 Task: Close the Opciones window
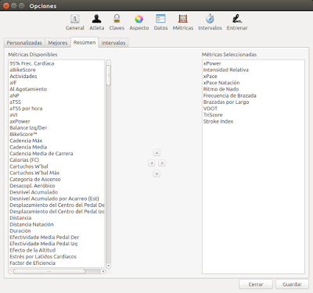coord(6,5)
